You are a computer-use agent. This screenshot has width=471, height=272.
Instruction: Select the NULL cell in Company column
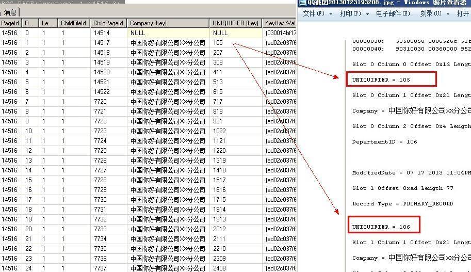pyautogui.click(x=168, y=33)
